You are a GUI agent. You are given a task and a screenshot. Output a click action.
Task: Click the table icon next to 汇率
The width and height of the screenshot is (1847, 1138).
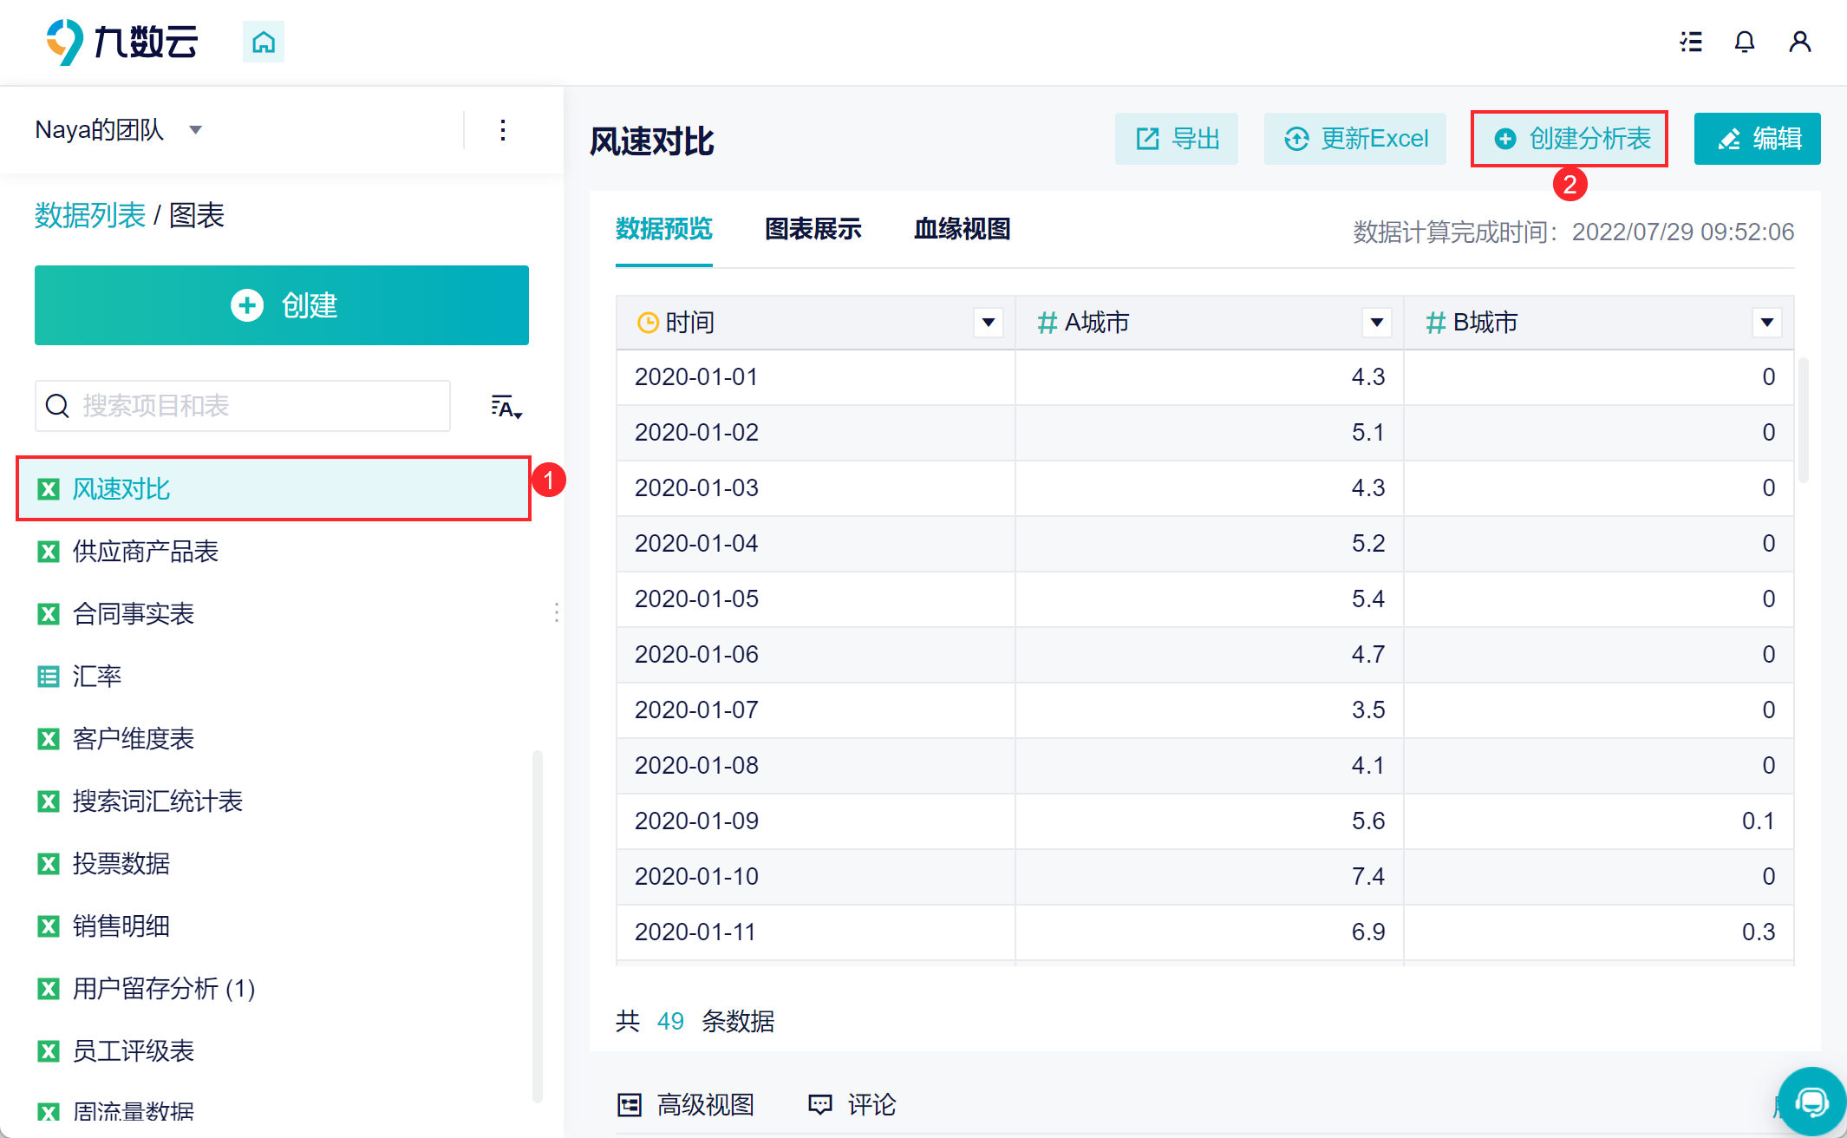(49, 677)
